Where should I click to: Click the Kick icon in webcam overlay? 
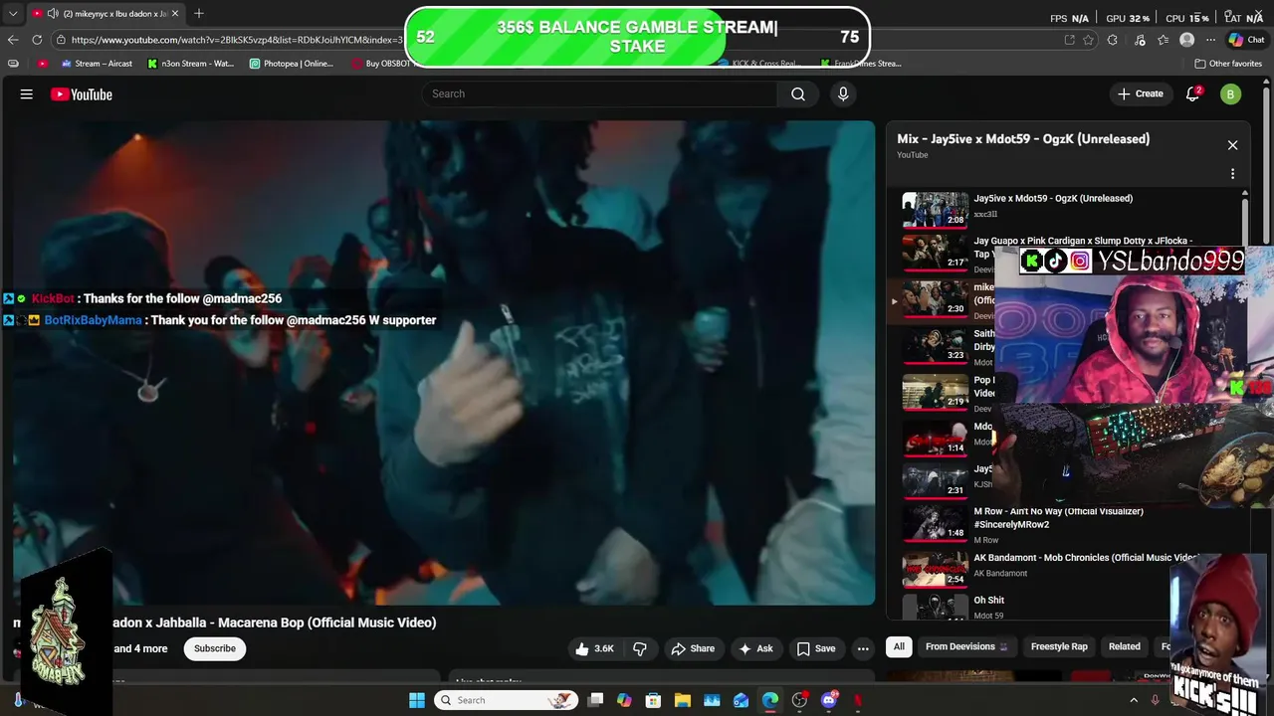1032,262
